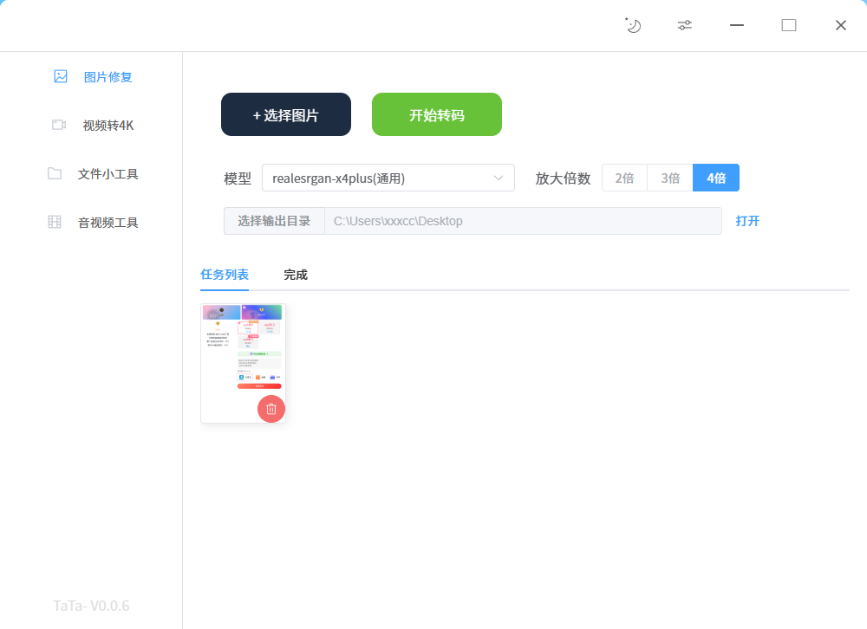Screen dimensions: 867x629
Task: Switch to the 完成 completed tab
Action: point(294,274)
